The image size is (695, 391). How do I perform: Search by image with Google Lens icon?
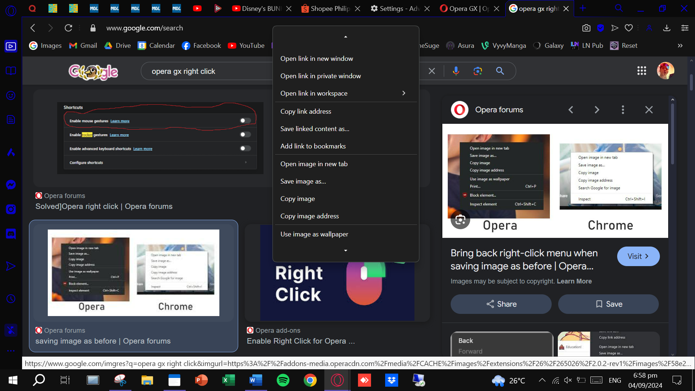478,71
